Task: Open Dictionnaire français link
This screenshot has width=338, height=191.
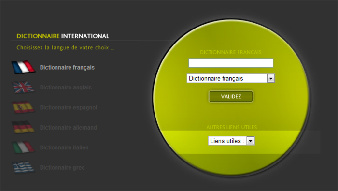Action: pyautogui.click(x=67, y=68)
